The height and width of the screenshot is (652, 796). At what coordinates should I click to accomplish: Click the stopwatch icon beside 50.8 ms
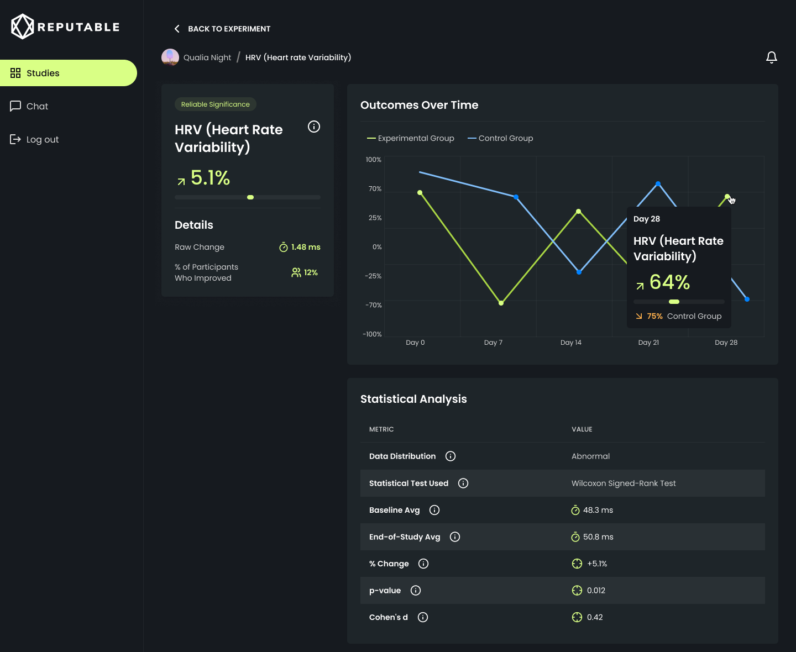point(575,537)
